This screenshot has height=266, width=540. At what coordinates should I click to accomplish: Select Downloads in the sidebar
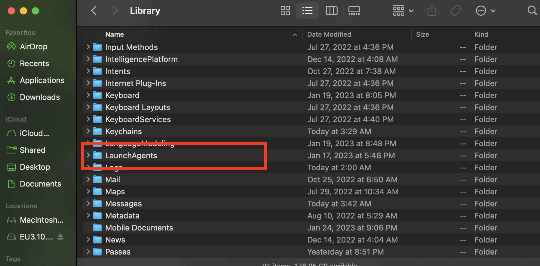pyautogui.click(x=40, y=97)
